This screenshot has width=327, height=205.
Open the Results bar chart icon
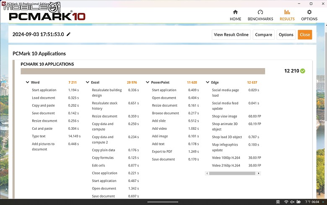click(x=287, y=12)
